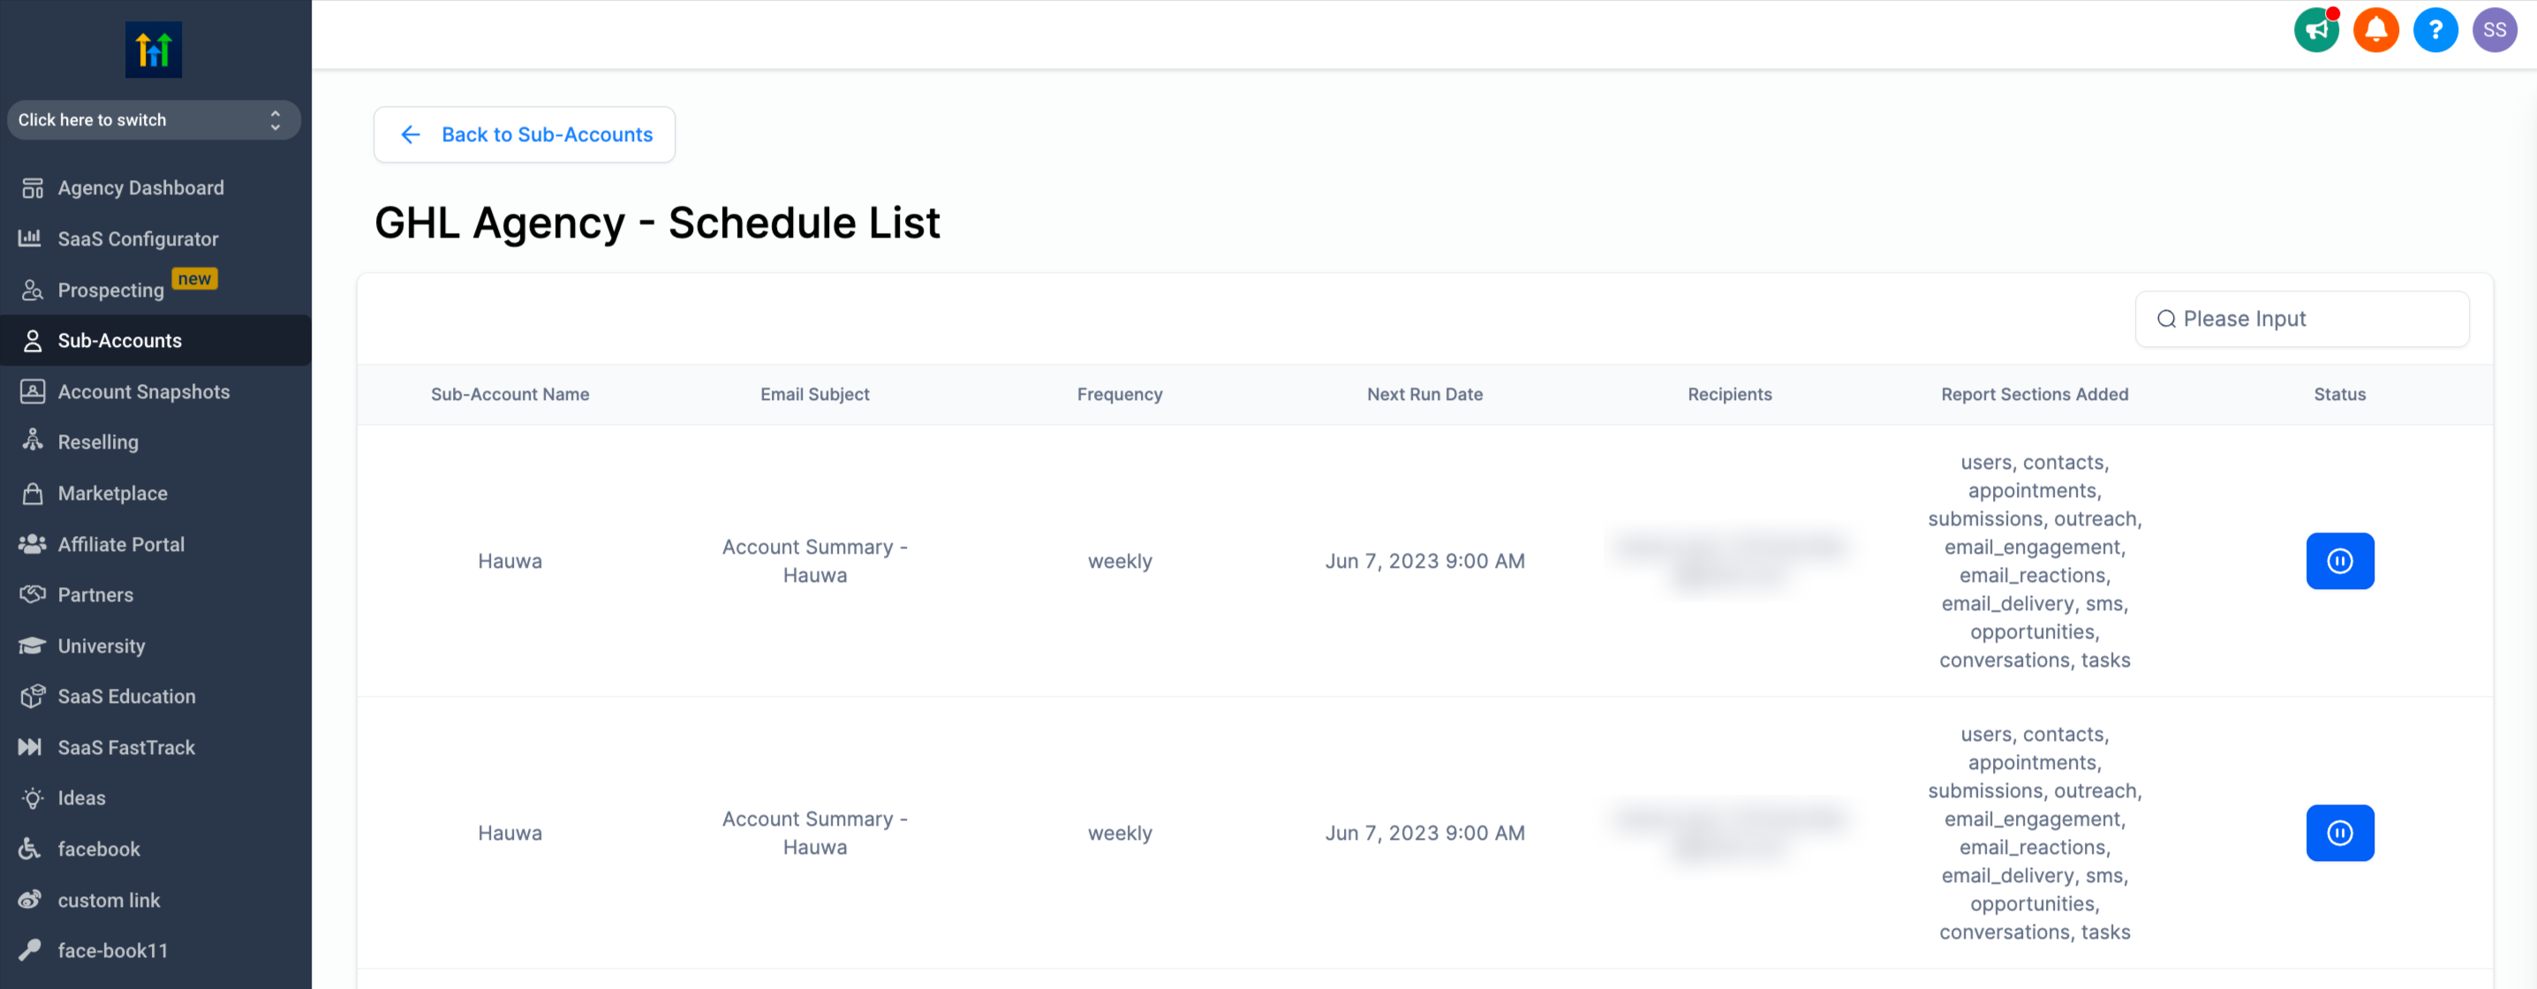
Task: Pause the first Hauwa schedule
Action: pyautogui.click(x=2339, y=562)
